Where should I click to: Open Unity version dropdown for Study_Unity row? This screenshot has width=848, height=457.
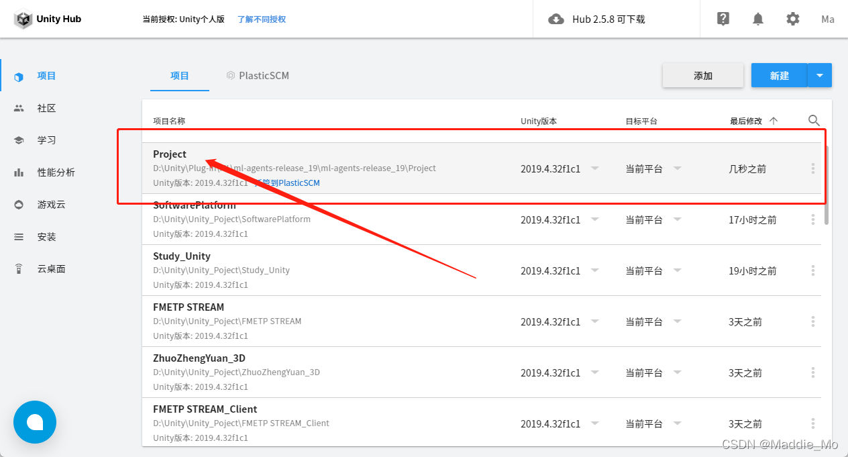594,270
